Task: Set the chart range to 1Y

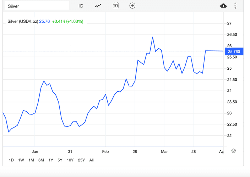Action: coord(51,160)
